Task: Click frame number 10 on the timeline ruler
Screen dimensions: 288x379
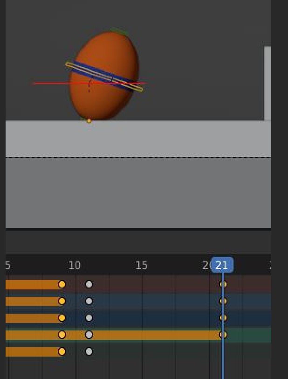Action: [x=75, y=266]
